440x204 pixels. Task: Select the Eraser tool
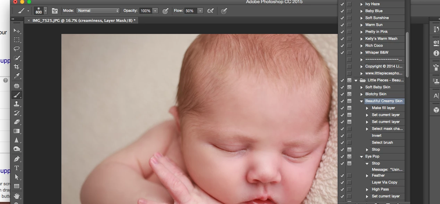17,122
